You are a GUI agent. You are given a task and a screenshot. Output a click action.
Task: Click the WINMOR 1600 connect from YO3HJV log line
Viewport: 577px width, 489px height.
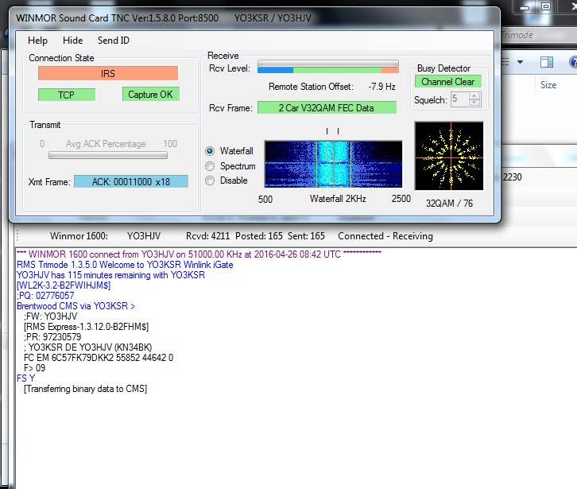[x=199, y=254]
